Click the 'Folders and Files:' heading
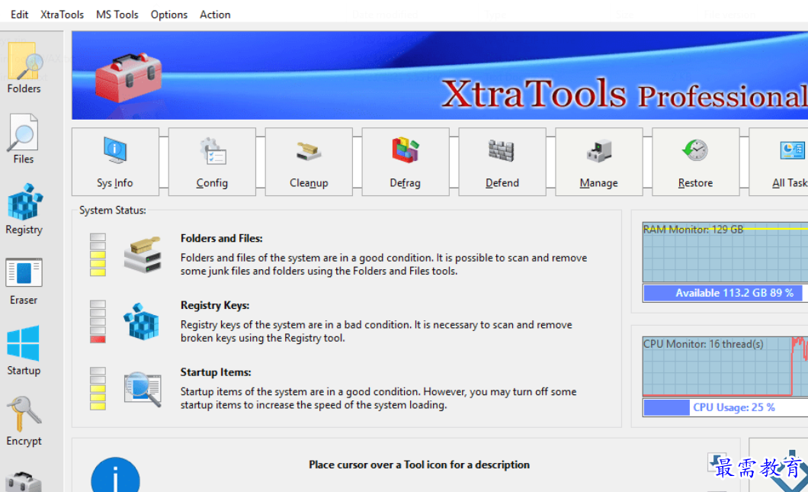Image resolution: width=808 pixels, height=492 pixels. pyautogui.click(x=222, y=238)
